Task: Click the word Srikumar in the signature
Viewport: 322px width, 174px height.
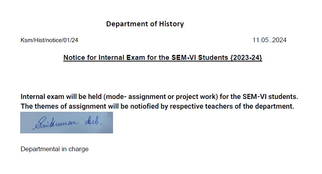Action: pos(55,123)
